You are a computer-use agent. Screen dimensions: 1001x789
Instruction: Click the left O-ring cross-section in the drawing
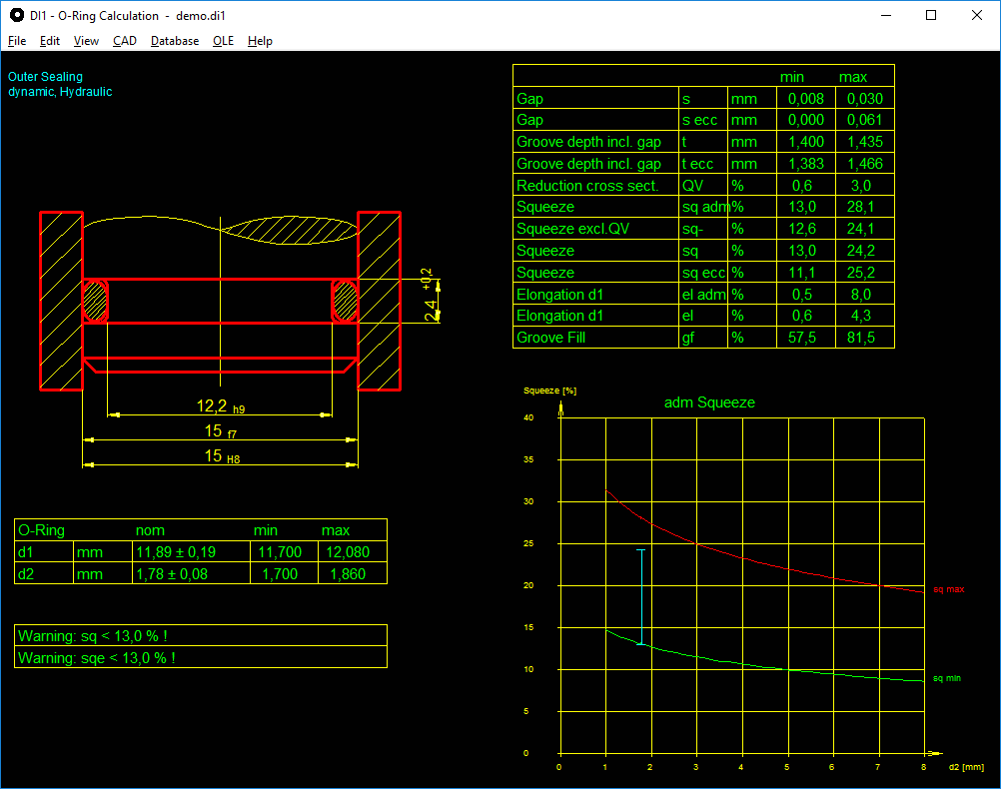(x=96, y=301)
